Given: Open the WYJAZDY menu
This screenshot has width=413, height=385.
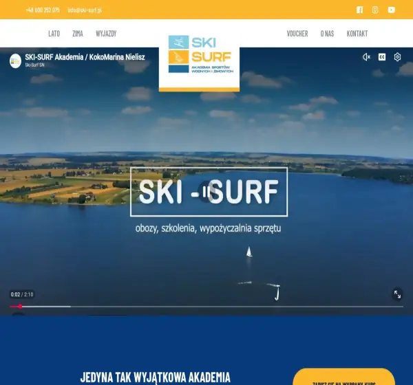Looking at the screenshot, I should point(106,34).
